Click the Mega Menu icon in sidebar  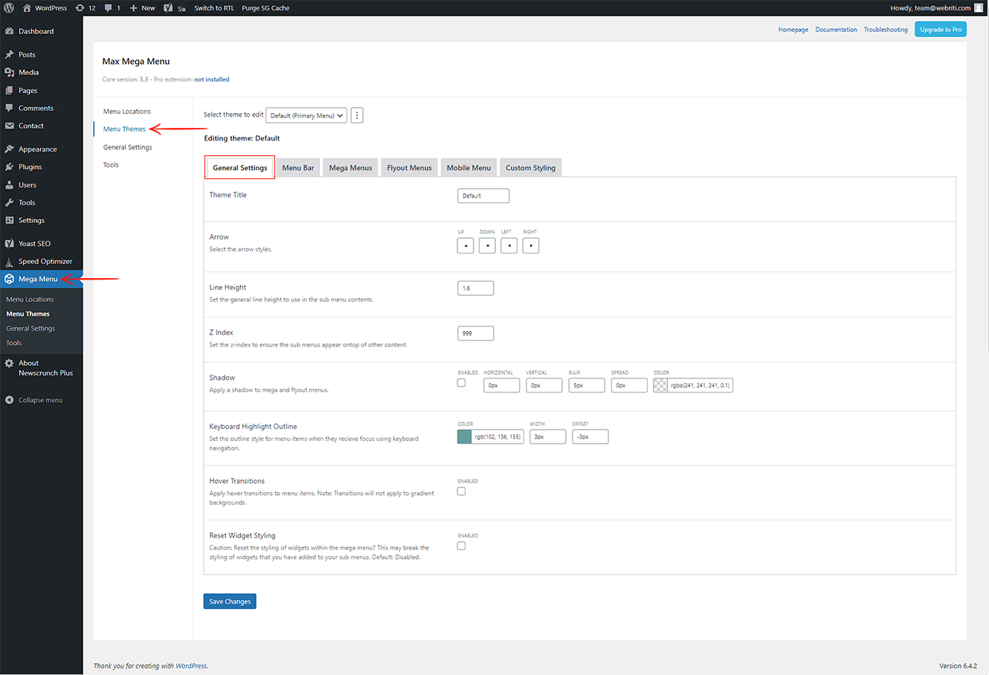pyautogui.click(x=10, y=279)
